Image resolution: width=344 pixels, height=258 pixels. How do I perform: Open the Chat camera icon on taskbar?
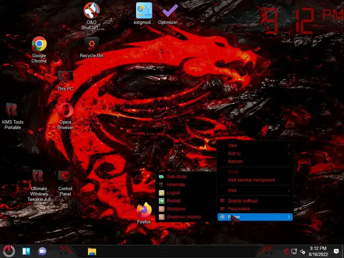pyautogui.click(x=42, y=251)
